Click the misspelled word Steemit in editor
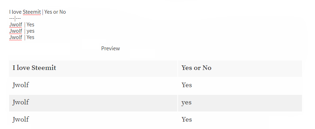 point(32,12)
